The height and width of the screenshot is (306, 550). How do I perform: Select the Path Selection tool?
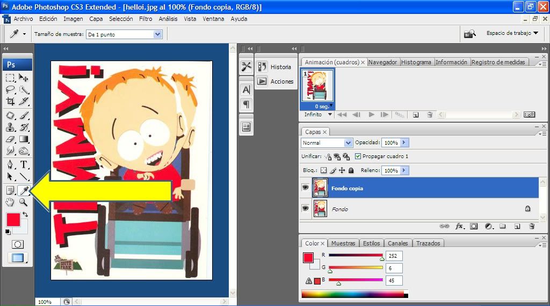tap(10, 176)
